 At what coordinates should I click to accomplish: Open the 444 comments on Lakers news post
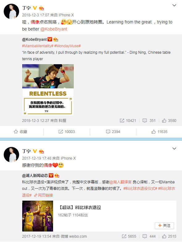(149, 236)
